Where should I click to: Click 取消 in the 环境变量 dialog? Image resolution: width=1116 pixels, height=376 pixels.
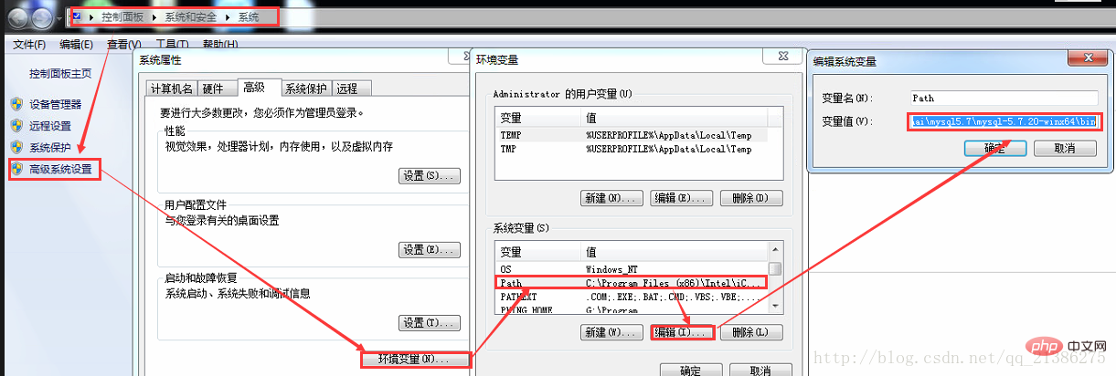pos(760,370)
